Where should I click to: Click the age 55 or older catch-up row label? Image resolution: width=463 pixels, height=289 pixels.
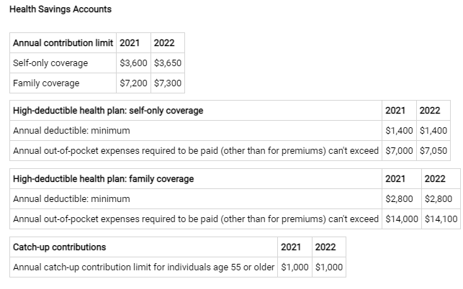coord(143,267)
